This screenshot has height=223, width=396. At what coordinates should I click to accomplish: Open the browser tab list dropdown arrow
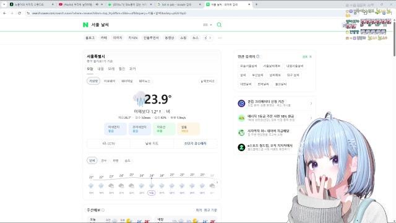tap(4, 4)
